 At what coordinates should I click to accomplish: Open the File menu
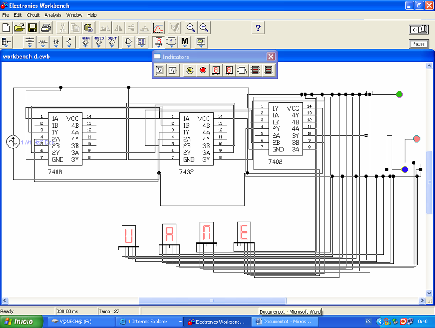6,15
